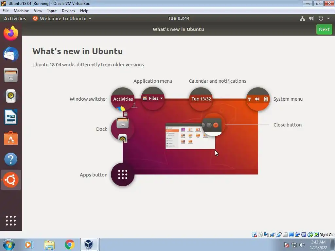Click the "Application menu" label
Viewport: 335px width, 251px height.
point(153,81)
